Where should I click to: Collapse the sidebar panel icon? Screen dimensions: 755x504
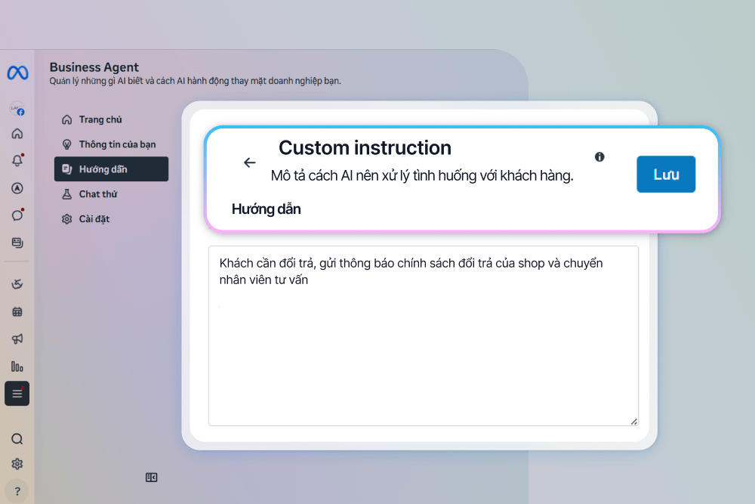point(151,478)
